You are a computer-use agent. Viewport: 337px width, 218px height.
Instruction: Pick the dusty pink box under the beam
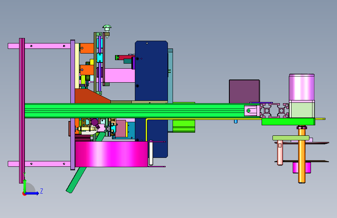coord(120,128)
